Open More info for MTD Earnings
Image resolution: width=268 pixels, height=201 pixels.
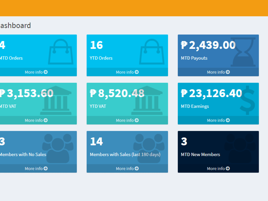(x=218, y=120)
